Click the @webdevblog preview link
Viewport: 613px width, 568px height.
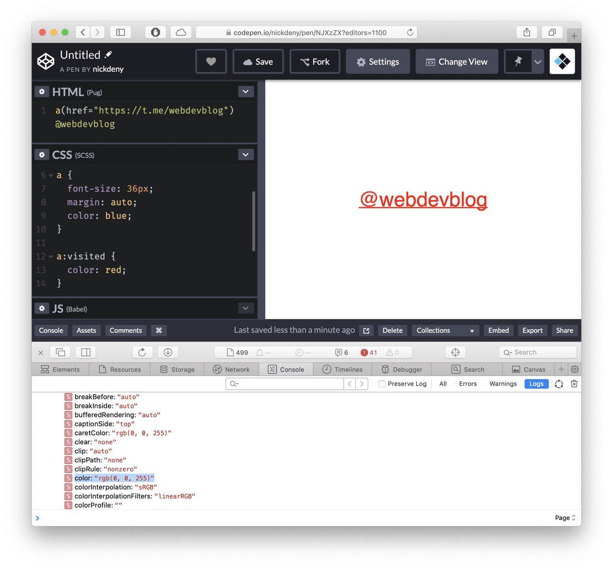[x=423, y=199]
